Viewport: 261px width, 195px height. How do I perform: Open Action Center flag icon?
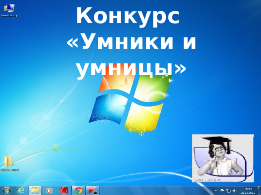pos(222,191)
